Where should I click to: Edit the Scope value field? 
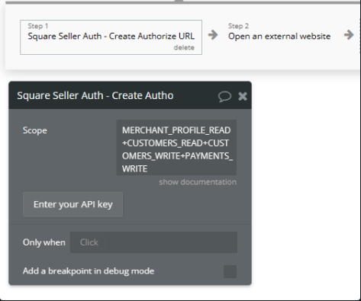point(176,148)
